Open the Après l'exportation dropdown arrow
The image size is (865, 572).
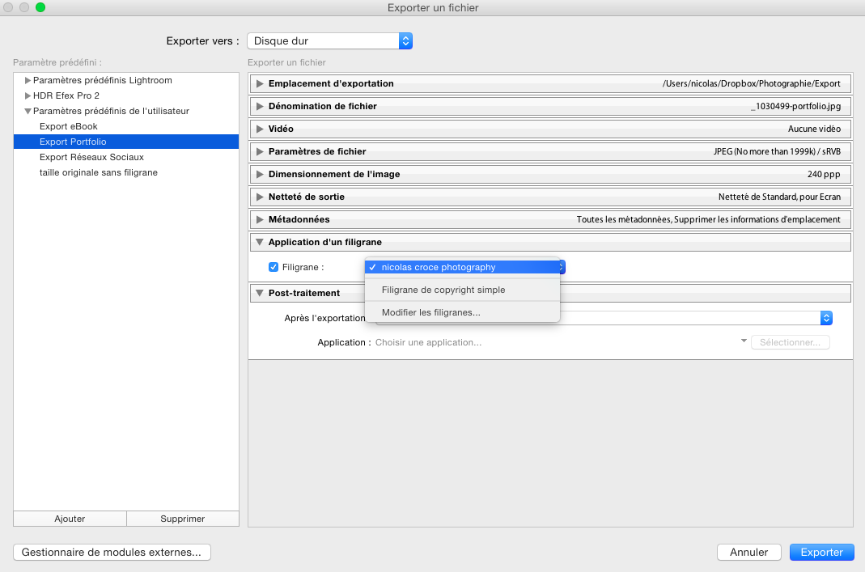[x=826, y=319]
